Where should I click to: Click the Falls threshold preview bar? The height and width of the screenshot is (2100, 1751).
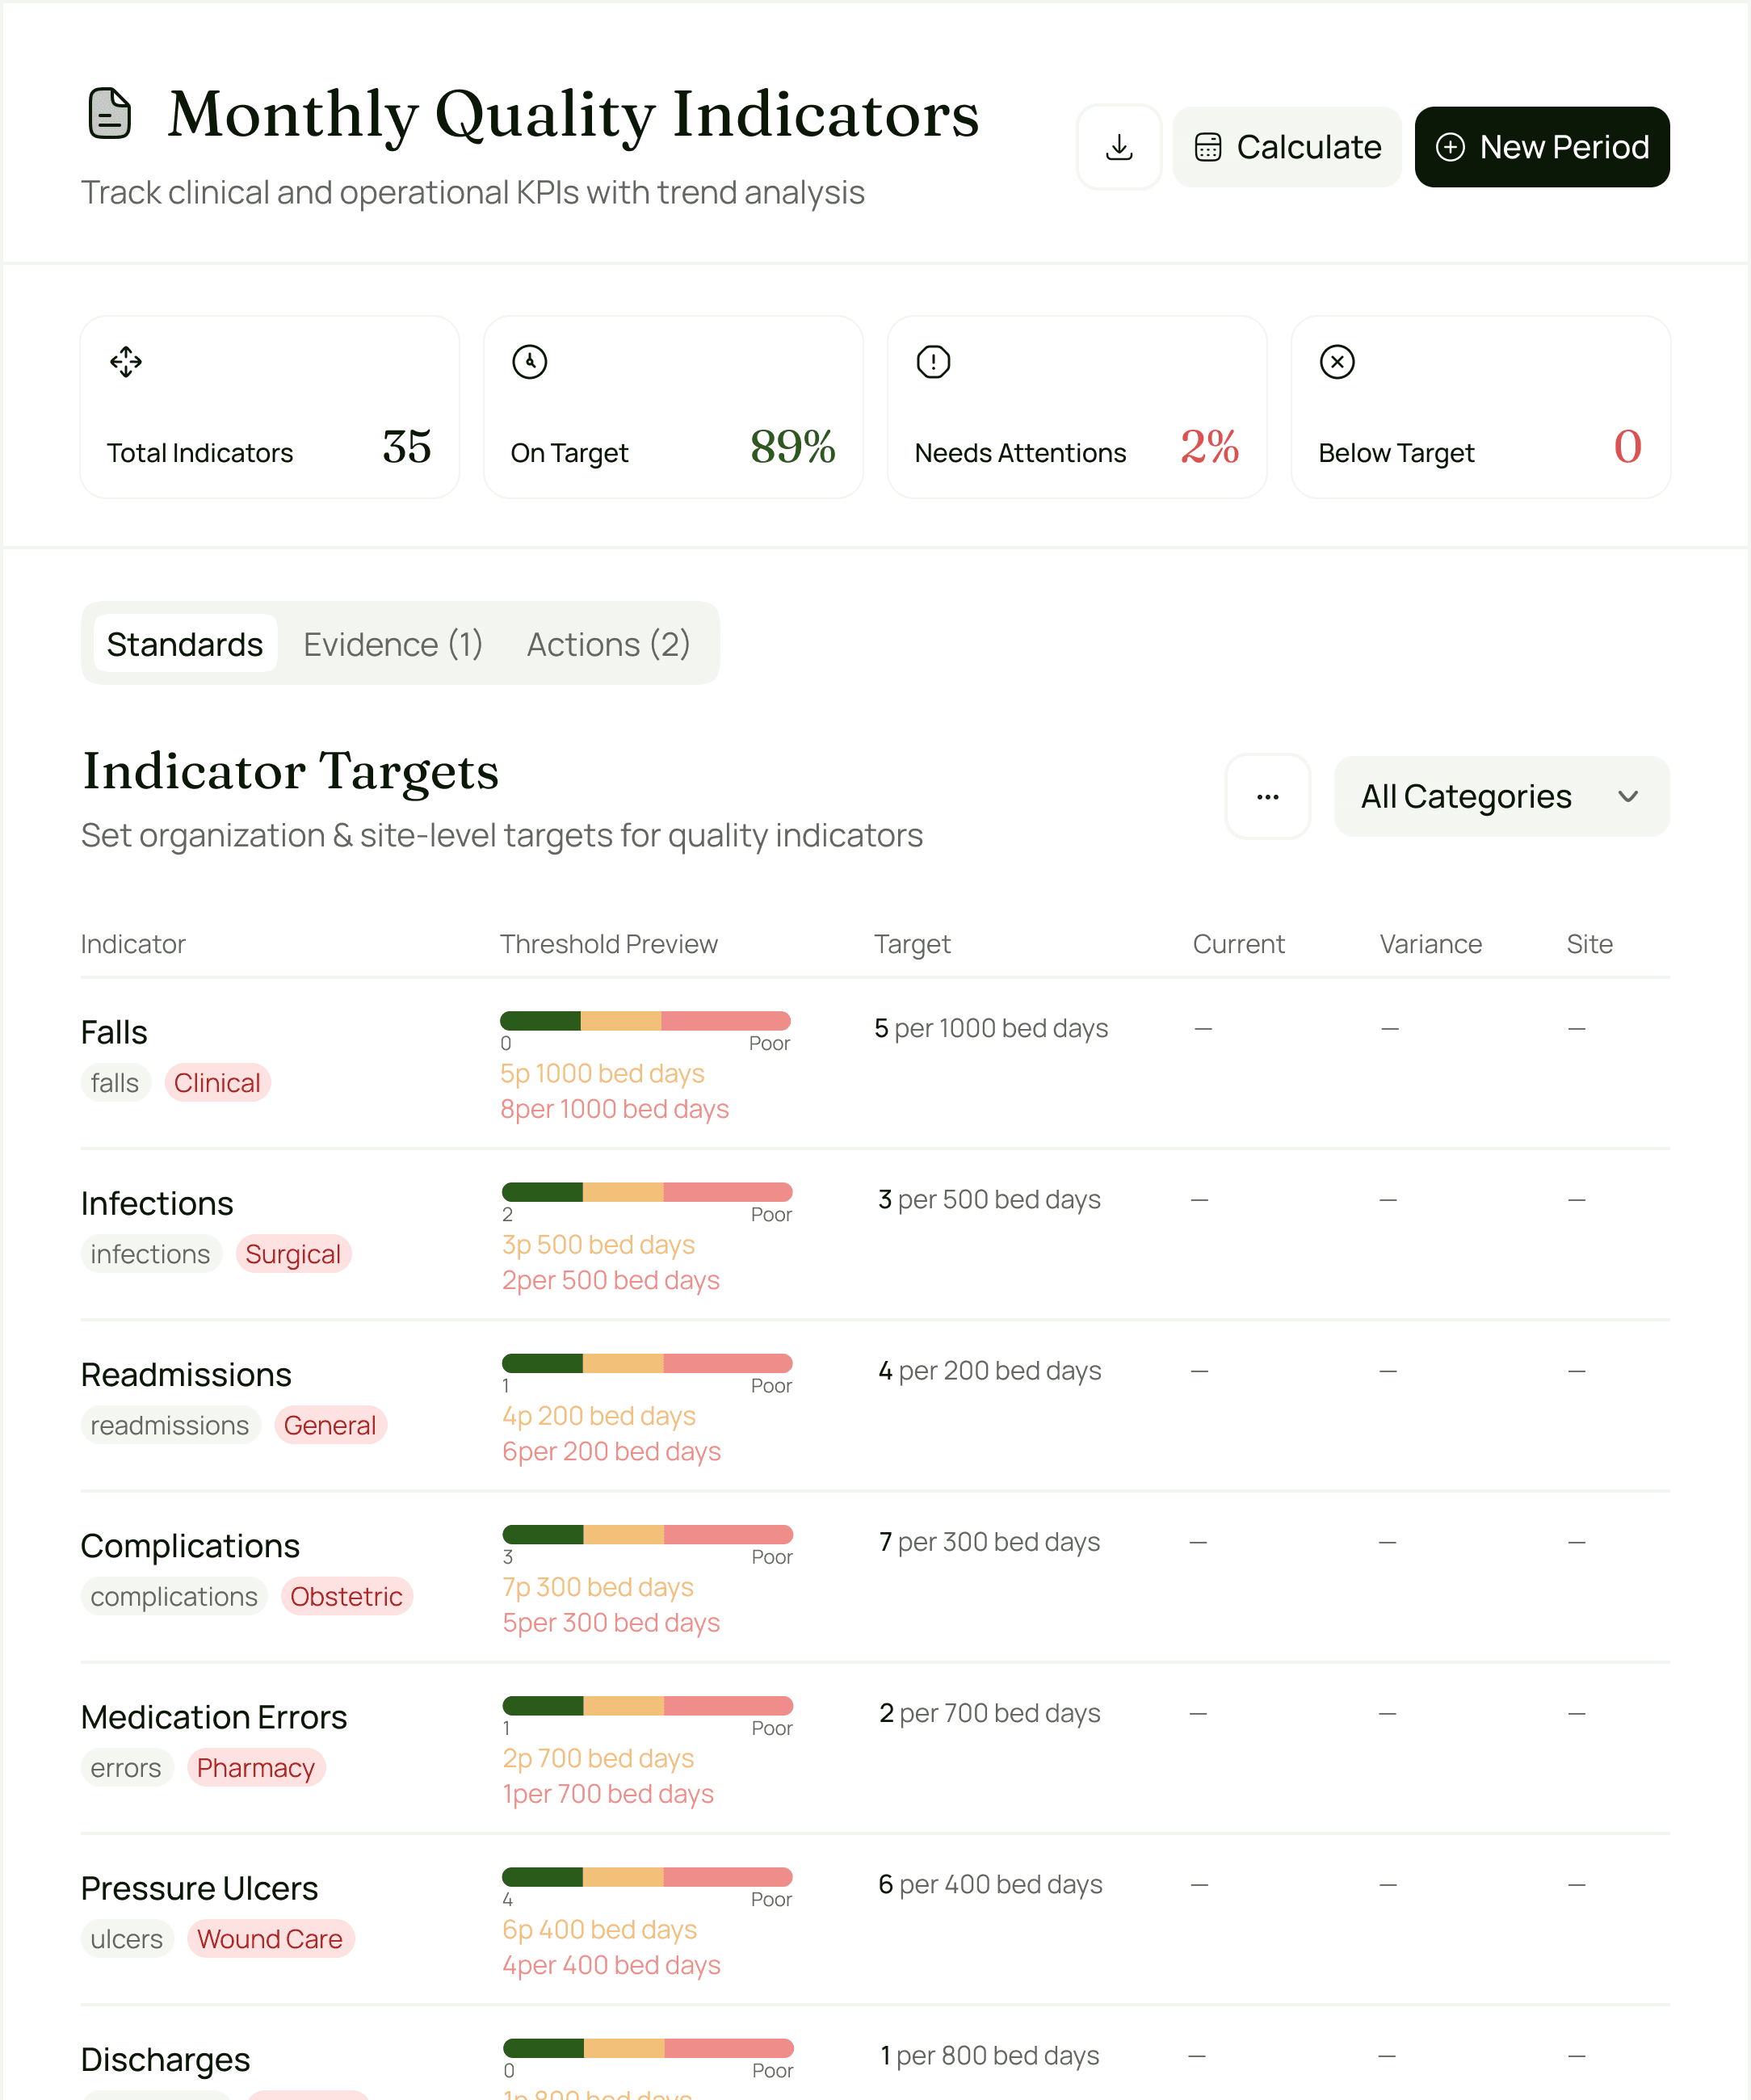645,1021
